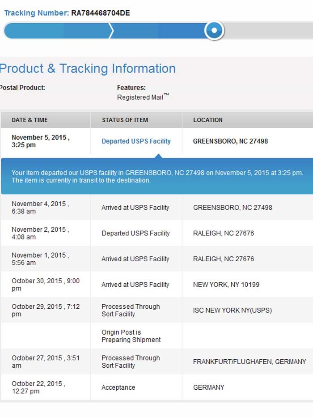Viewport: 313px width, 417px height.
Task: Click the blue Departed USPS Facility status link
Action: pos(136,141)
